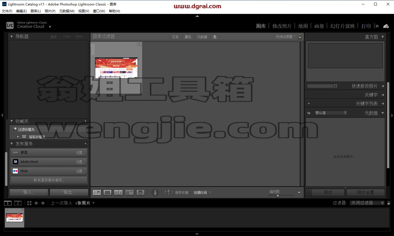
Task: Click the 同步设置 button
Action: (x=365, y=192)
